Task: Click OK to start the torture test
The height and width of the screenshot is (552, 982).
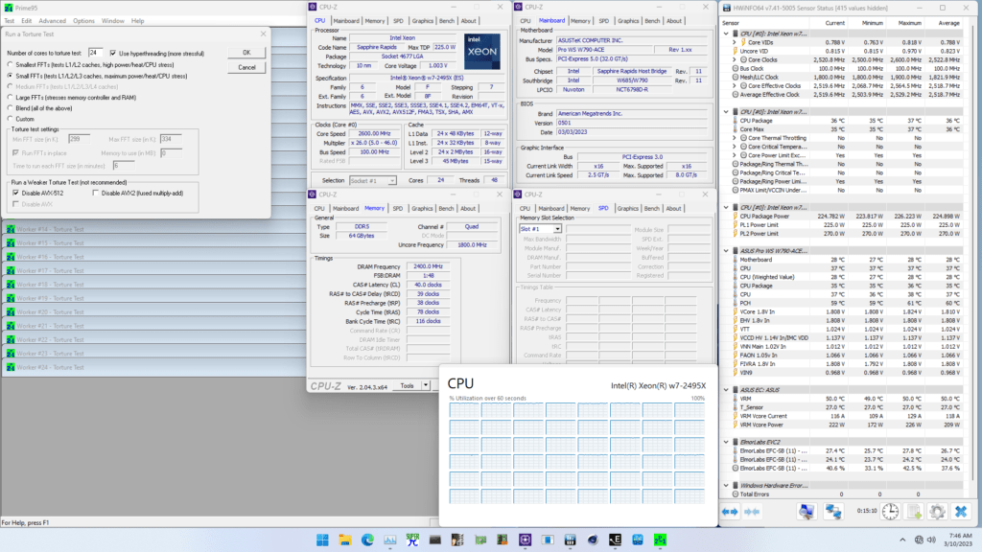Action: 246,52
